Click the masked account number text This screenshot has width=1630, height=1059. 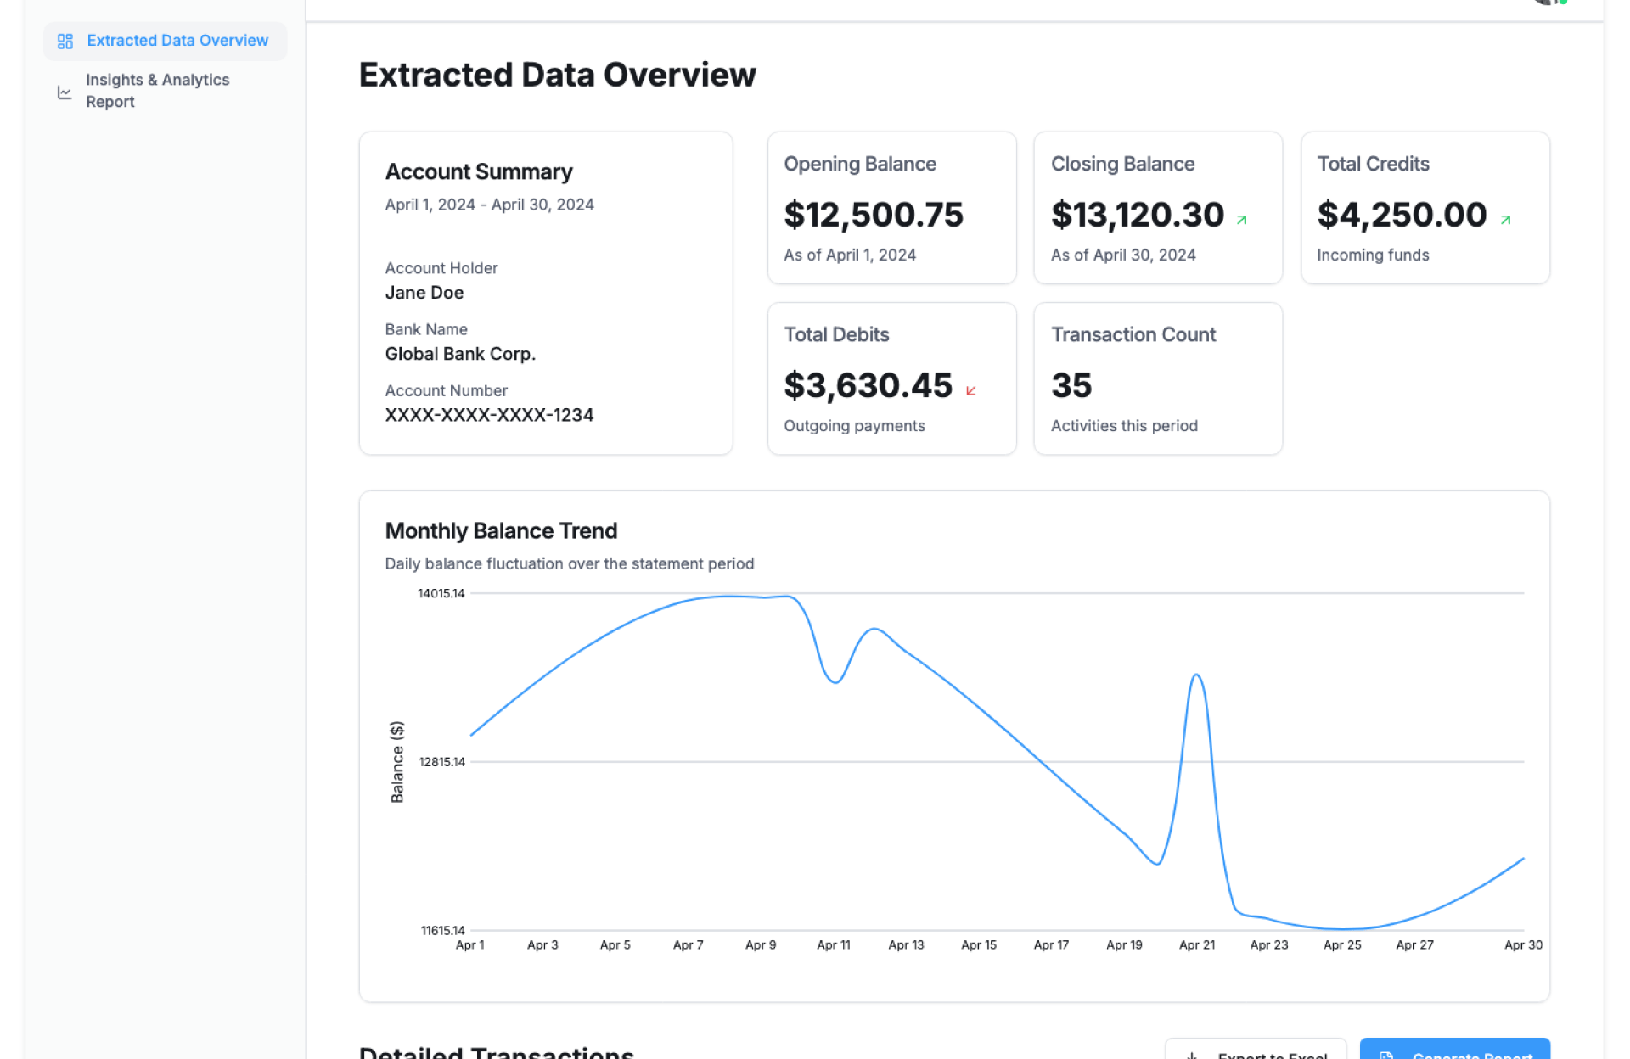[x=489, y=415]
